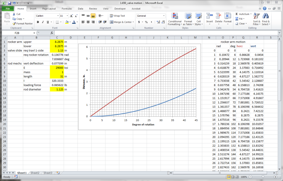This screenshot has width=283, height=181.
Task: Click the Format Painter brush icon
Action: 14,24
